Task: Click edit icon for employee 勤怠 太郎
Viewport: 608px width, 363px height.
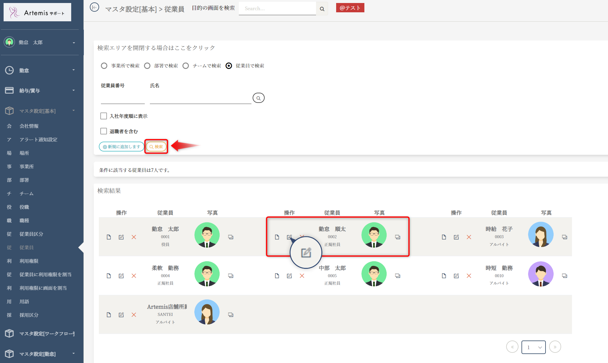Action: (x=121, y=237)
